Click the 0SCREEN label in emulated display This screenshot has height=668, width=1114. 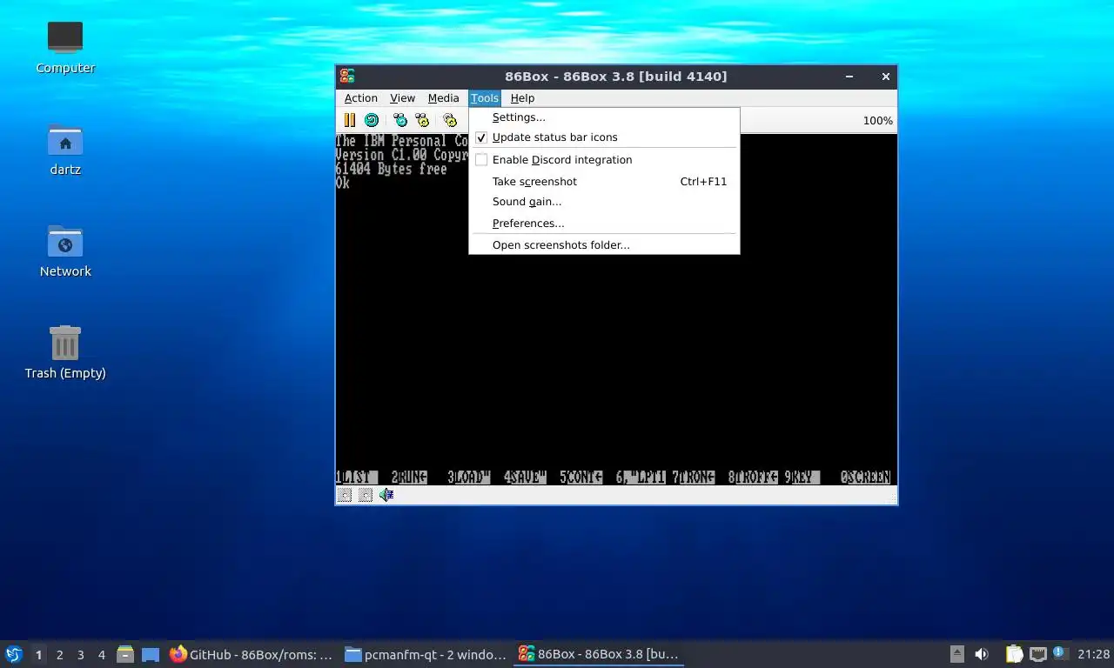(865, 477)
